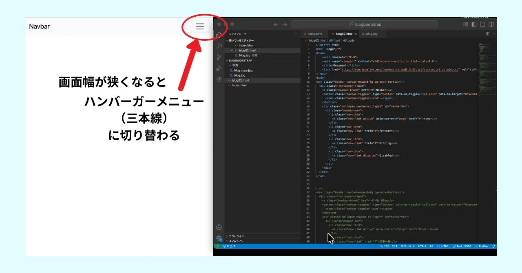Open the Manage gear icon
The height and width of the screenshot is (273, 522).
[219, 238]
